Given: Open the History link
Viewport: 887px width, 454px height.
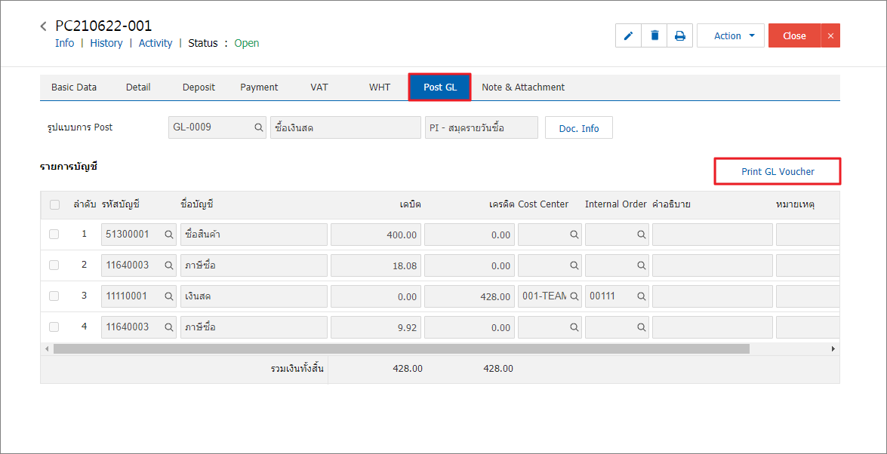Looking at the screenshot, I should [x=106, y=43].
